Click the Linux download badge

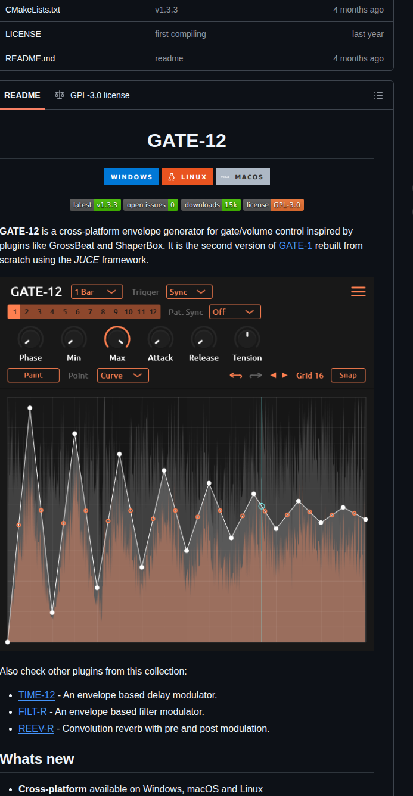tap(188, 177)
